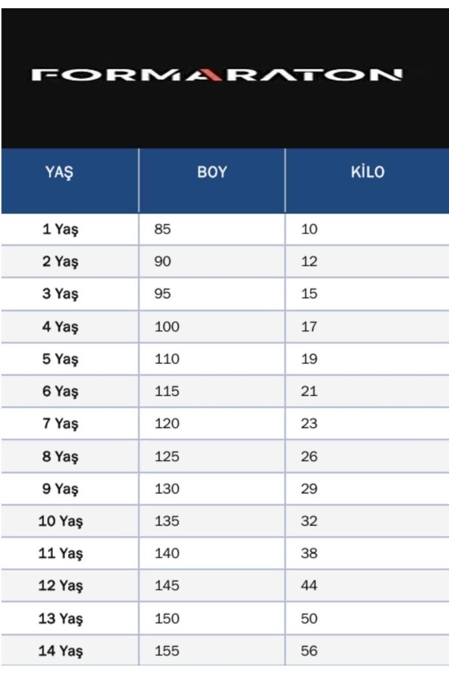Select the 1 Yaş row label
449x674 pixels.
(x=60, y=229)
